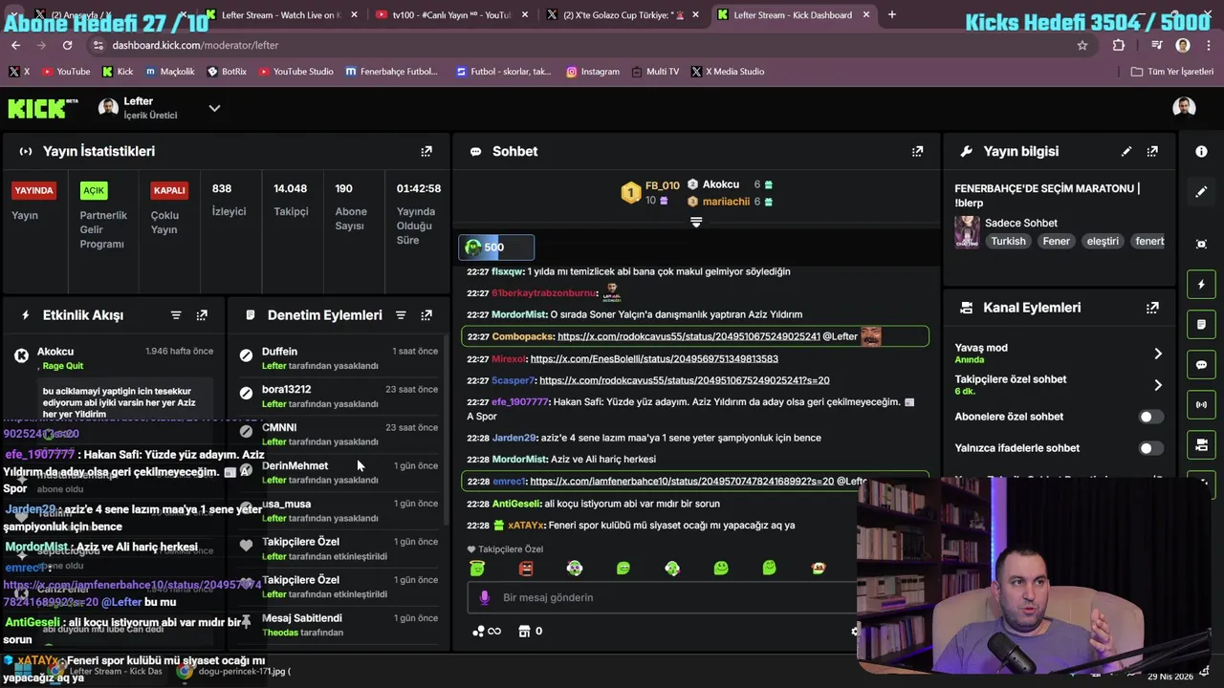Open the 5casper7 rodokcavus55 status link
This screenshot has height=688, width=1224.
click(x=684, y=380)
